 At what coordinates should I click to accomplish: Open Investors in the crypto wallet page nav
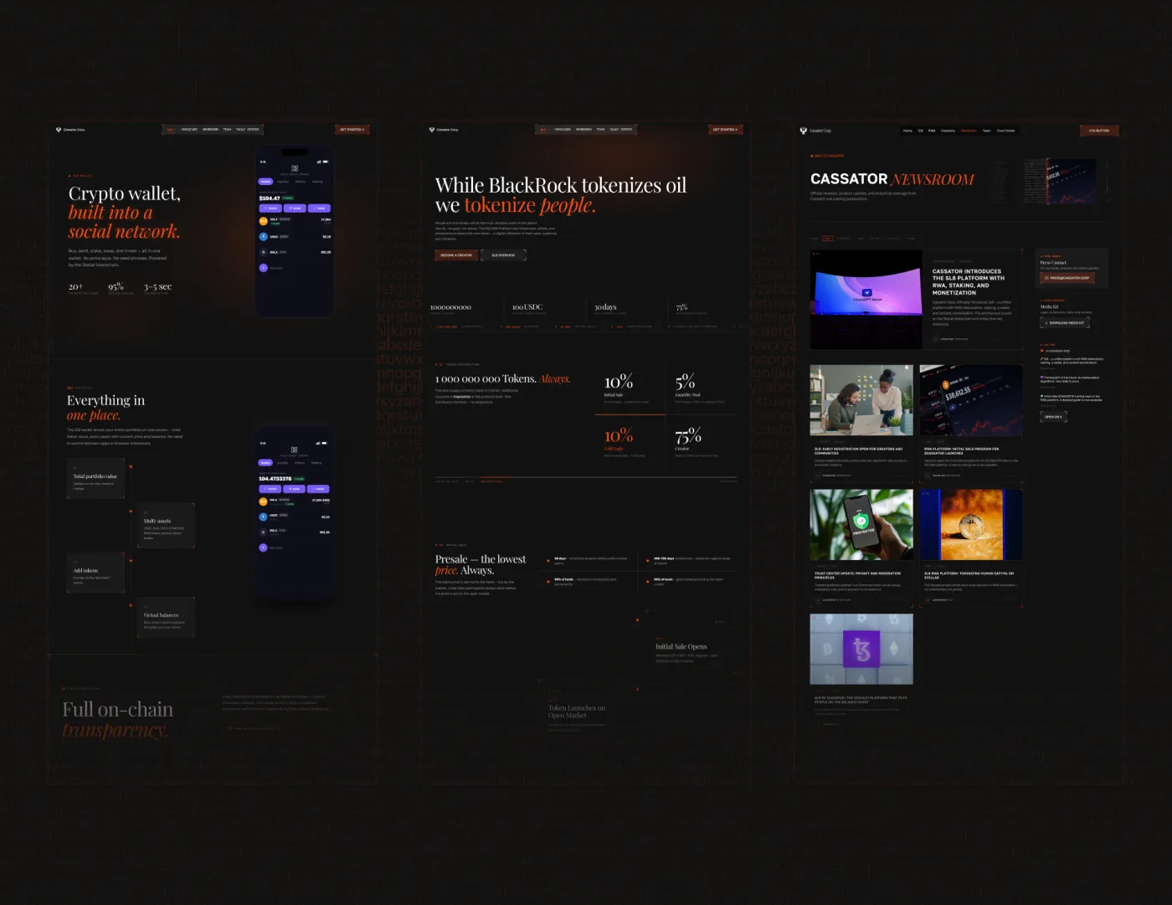[x=190, y=130]
